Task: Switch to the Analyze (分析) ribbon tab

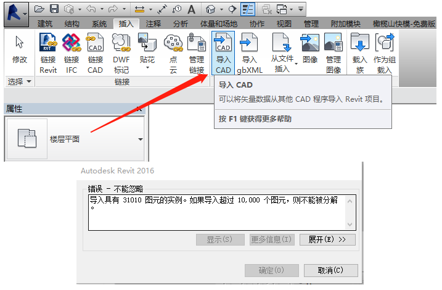Action: pyautogui.click(x=181, y=24)
